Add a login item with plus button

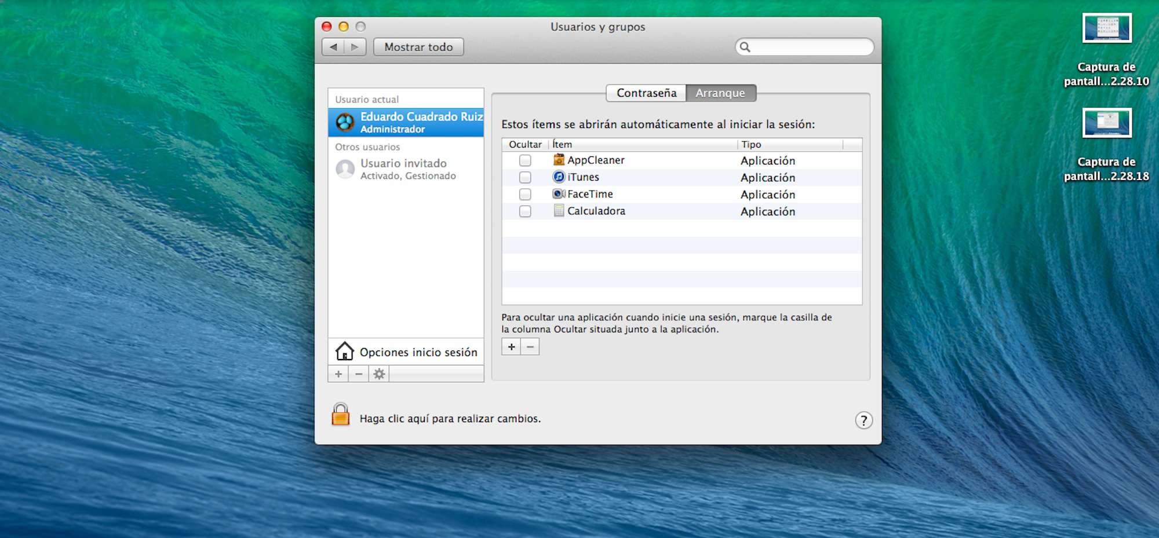(511, 347)
